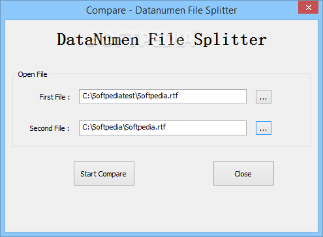
Task: Click the Second File path input field
Action: click(162, 128)
